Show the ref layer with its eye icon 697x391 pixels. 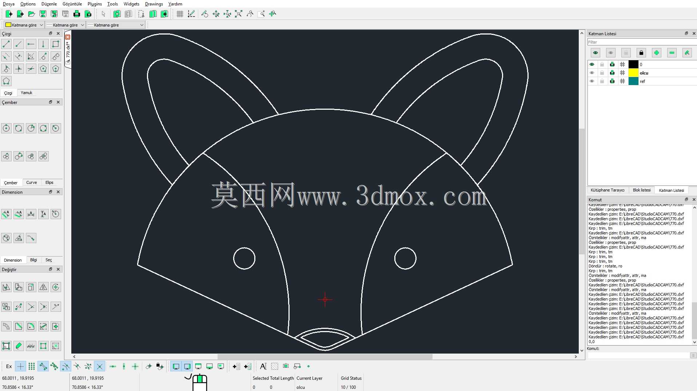click(x=592, y=81)
